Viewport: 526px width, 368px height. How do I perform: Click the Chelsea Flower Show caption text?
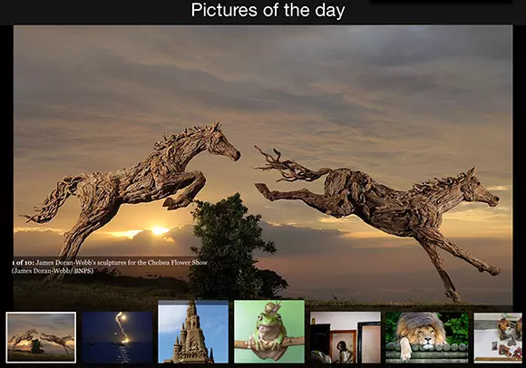pyautogui.click(x=122, y=263)
